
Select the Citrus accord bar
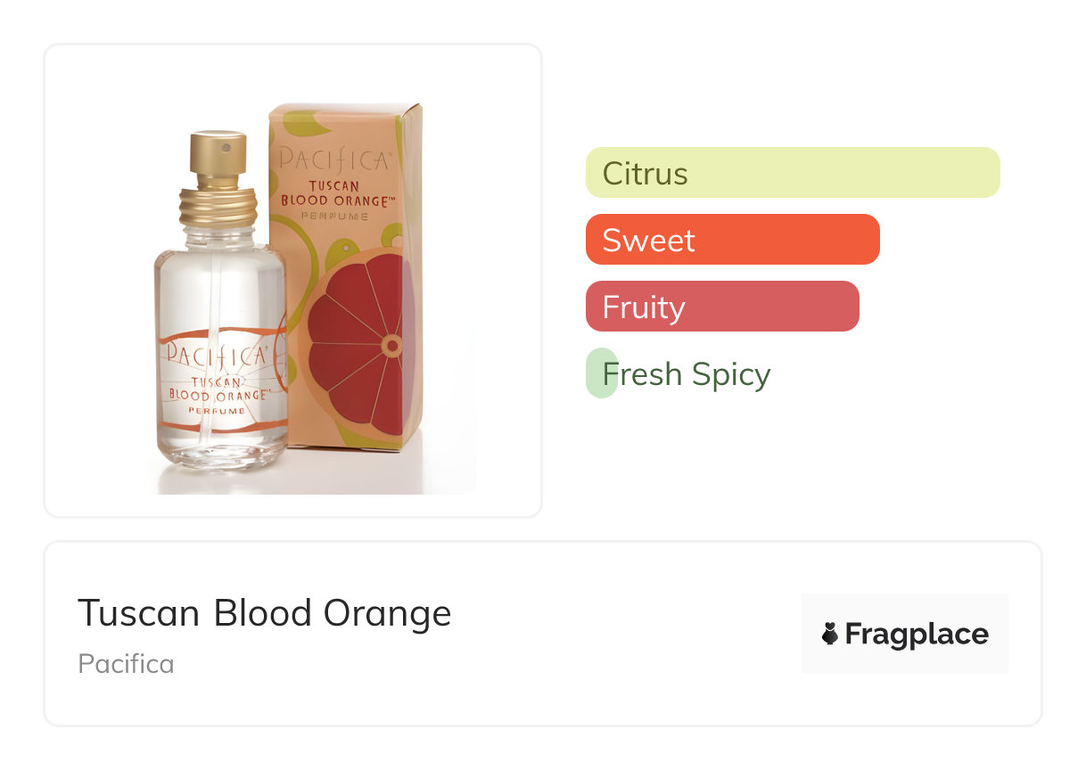click(x=793, y=173)
